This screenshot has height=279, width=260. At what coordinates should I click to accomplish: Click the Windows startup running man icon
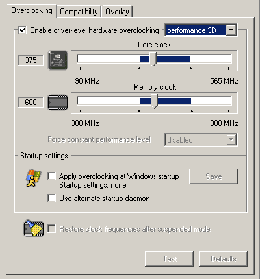(33, 178)
